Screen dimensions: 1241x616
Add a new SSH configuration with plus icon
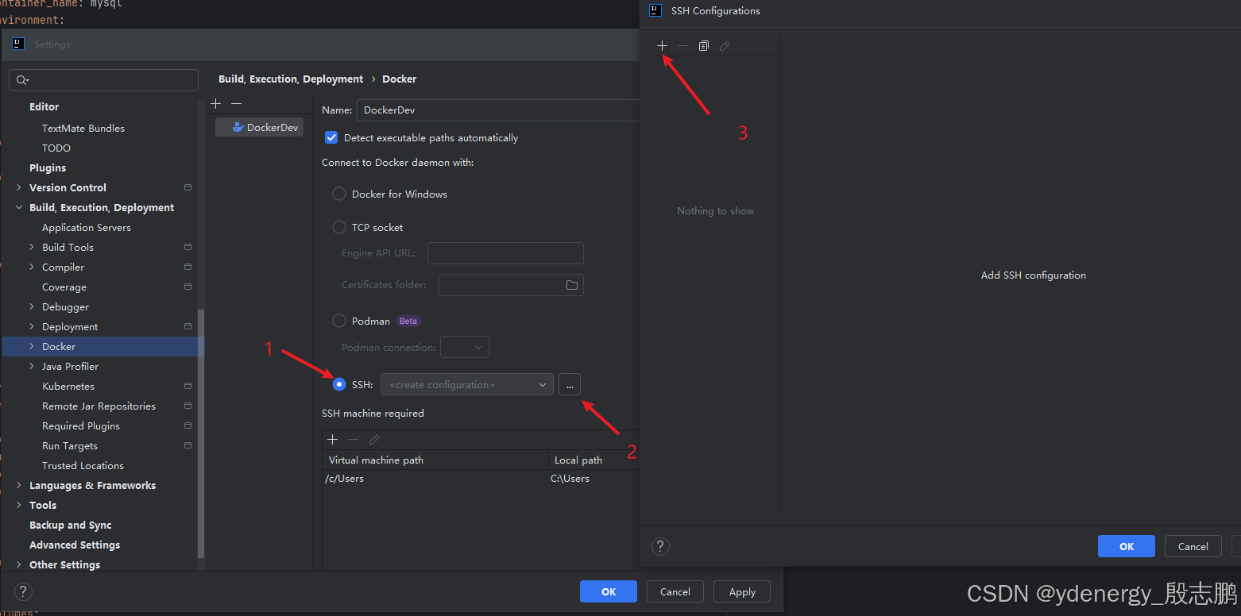(x=662, y=46)
